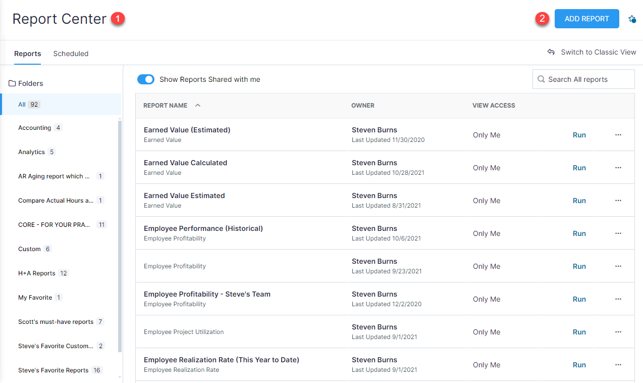Open more options for Employee Performance (Historical)

[618, 233]
